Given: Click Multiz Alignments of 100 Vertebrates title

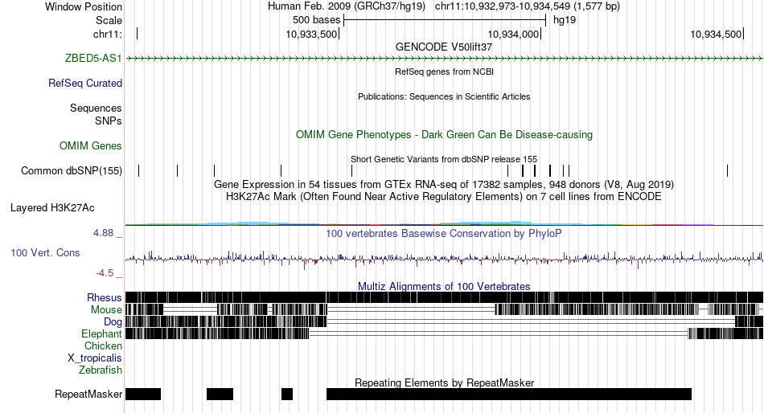Looking at the screenshot, I should pyautogui.click(x=444, y=286).
